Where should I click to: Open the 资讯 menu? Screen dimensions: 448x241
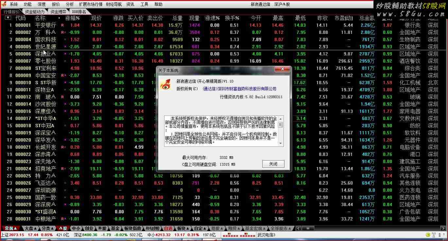coord(130,4)
